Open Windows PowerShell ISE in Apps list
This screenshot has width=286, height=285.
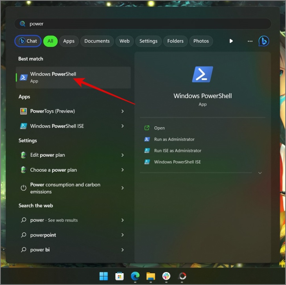coord(73,126)
